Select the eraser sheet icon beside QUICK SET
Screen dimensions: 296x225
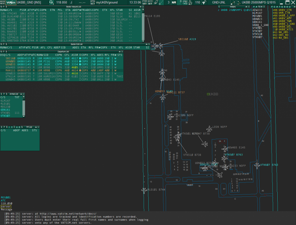(156, 2)
